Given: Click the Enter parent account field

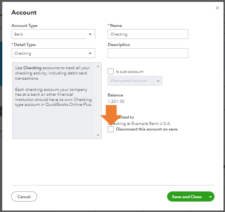Looking at the screenshot, I should [130, 81].
